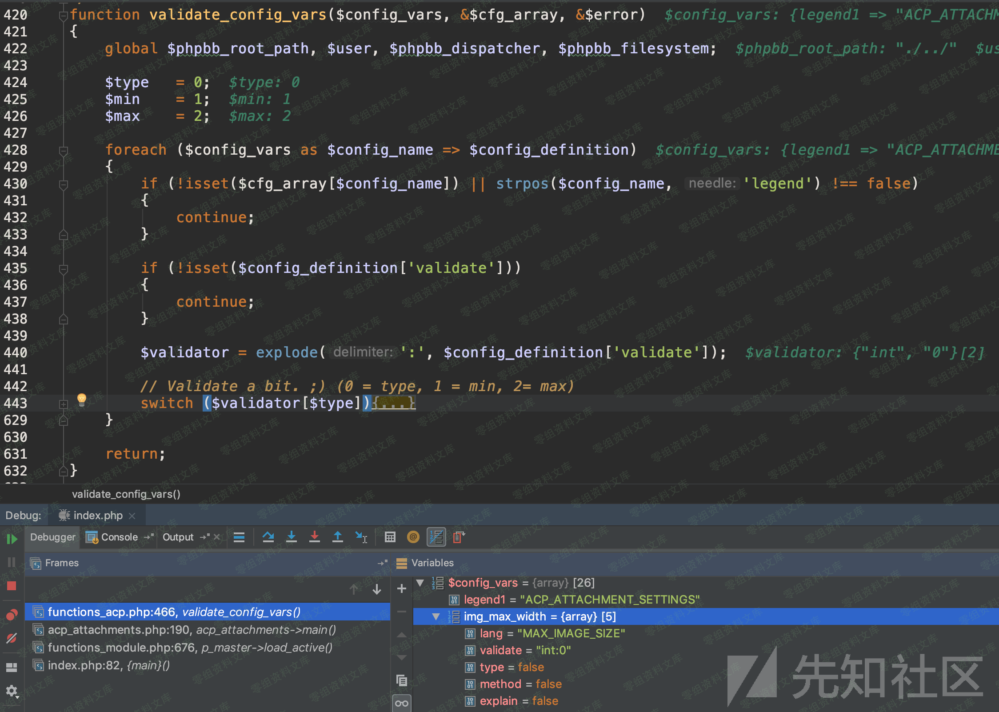Screen dimensions: 999x712
Task: Click Show Execution Point icon
Action: point(239,537)
